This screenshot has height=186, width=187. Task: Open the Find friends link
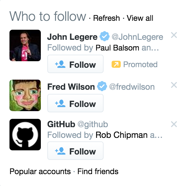point(98,171)
